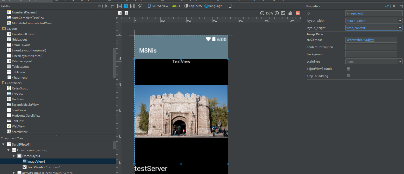Zoom out the design surface
The width and height of the screenshot is (404, 174).
click(x=262, y=13)
